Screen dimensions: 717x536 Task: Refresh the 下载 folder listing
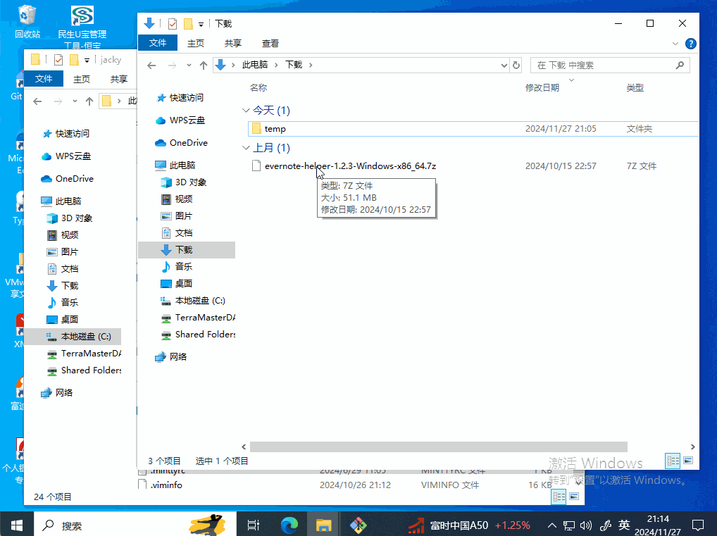coord(516,65)
